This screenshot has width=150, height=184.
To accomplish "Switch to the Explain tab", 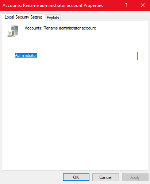I will point(53,18).
